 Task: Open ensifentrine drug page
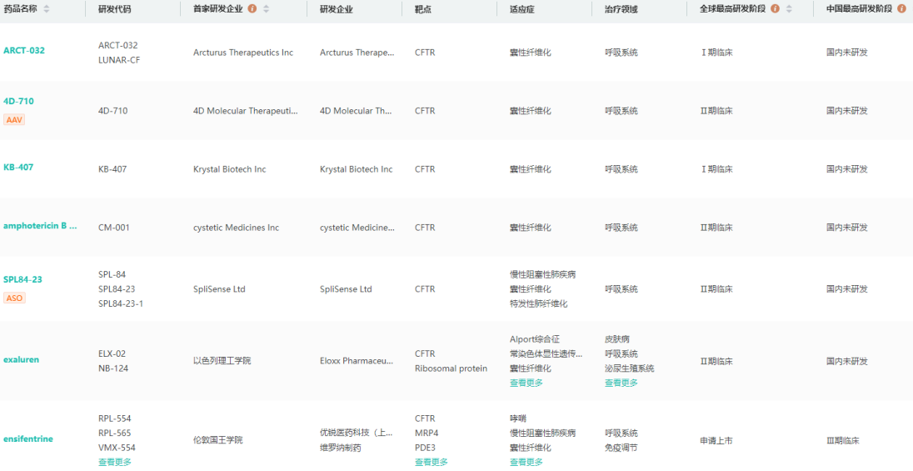(28, 438)
